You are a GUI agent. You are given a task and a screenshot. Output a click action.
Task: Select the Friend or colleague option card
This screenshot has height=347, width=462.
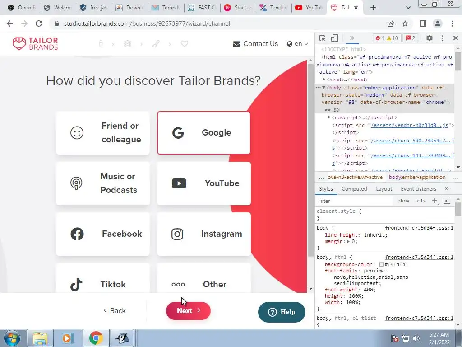click(103, 133)
